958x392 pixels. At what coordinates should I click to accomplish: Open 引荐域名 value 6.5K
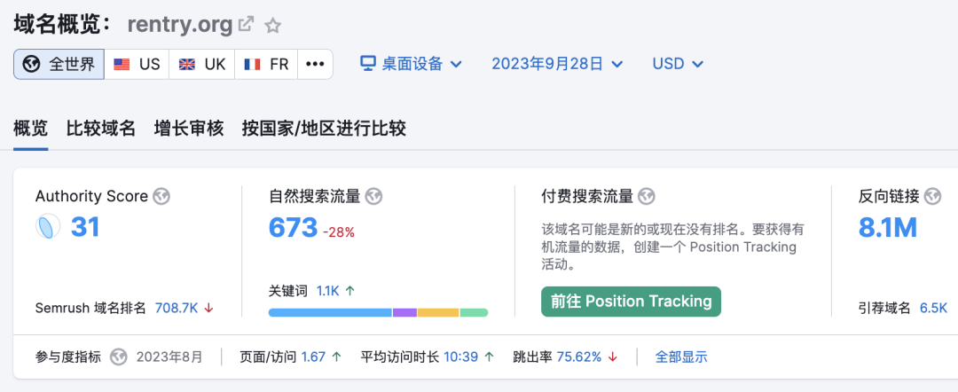click(933, 308)
